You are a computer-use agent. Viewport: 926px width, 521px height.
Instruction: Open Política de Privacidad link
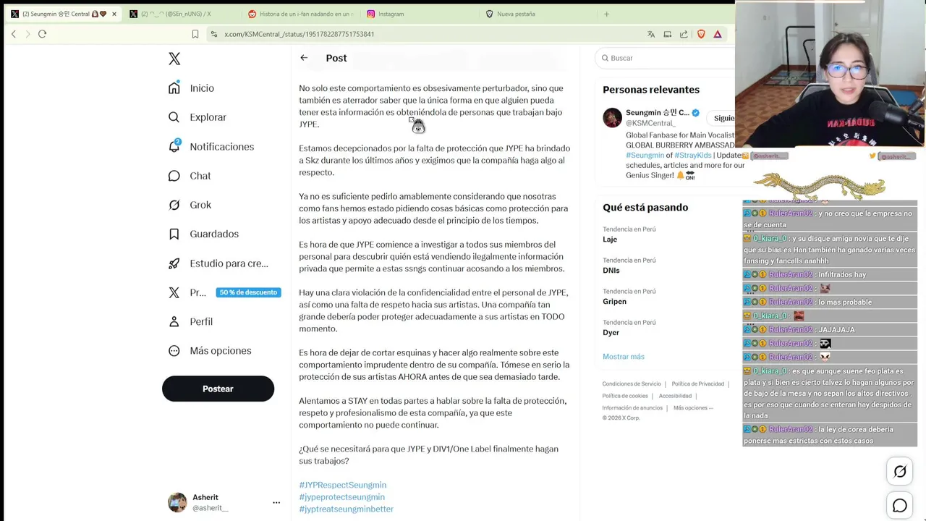[698, 384]
